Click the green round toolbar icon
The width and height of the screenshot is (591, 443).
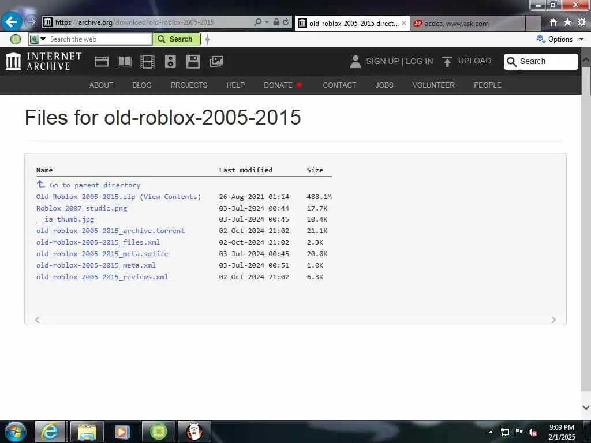16,39
